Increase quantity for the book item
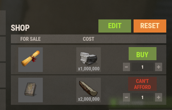 [159, 97]
